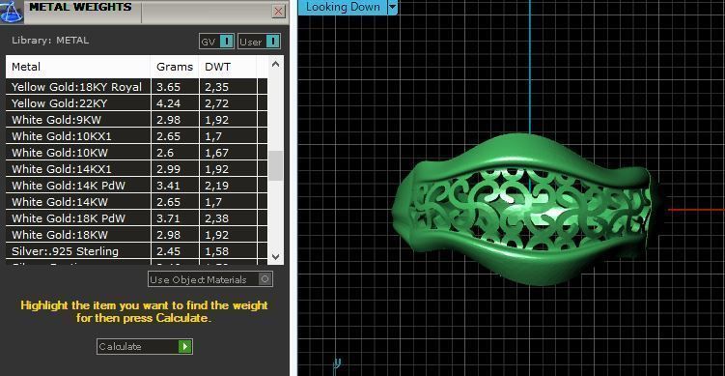The height and width of the screenshot is (376, 725).
Task: Click the 2,38 DWT value
Action: 217,218
